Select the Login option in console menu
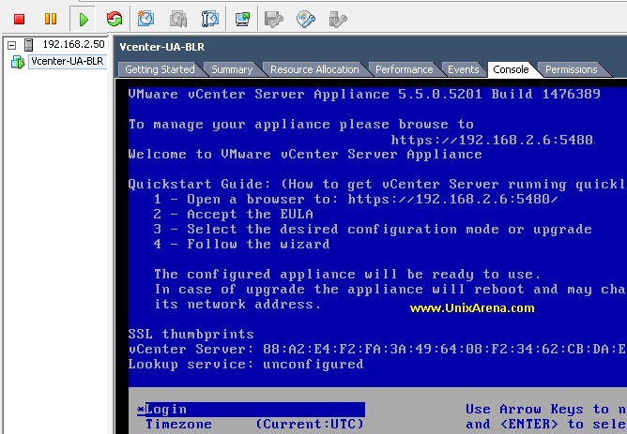 [x=251, y=410]
